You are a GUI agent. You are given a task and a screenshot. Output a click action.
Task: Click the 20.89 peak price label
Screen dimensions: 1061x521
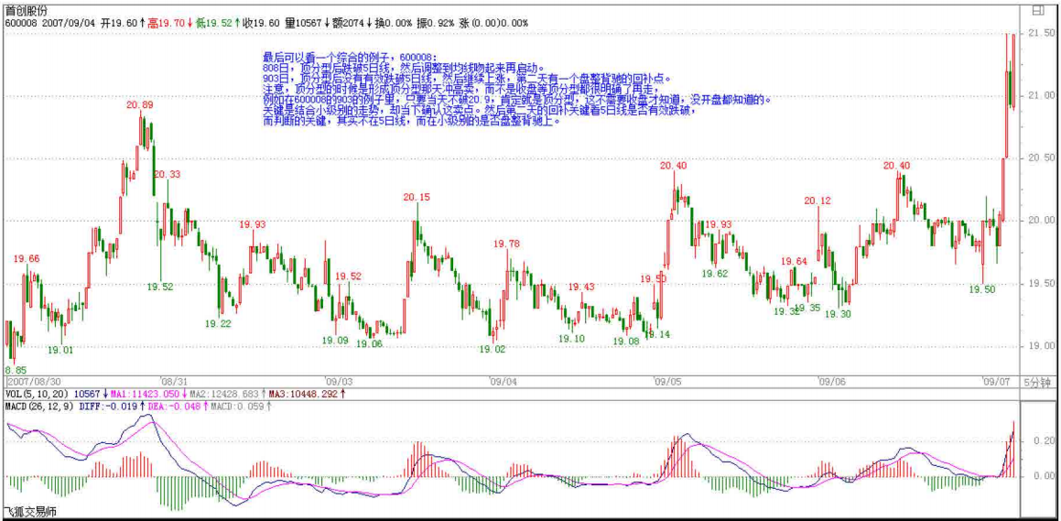(x=139, y=105)
